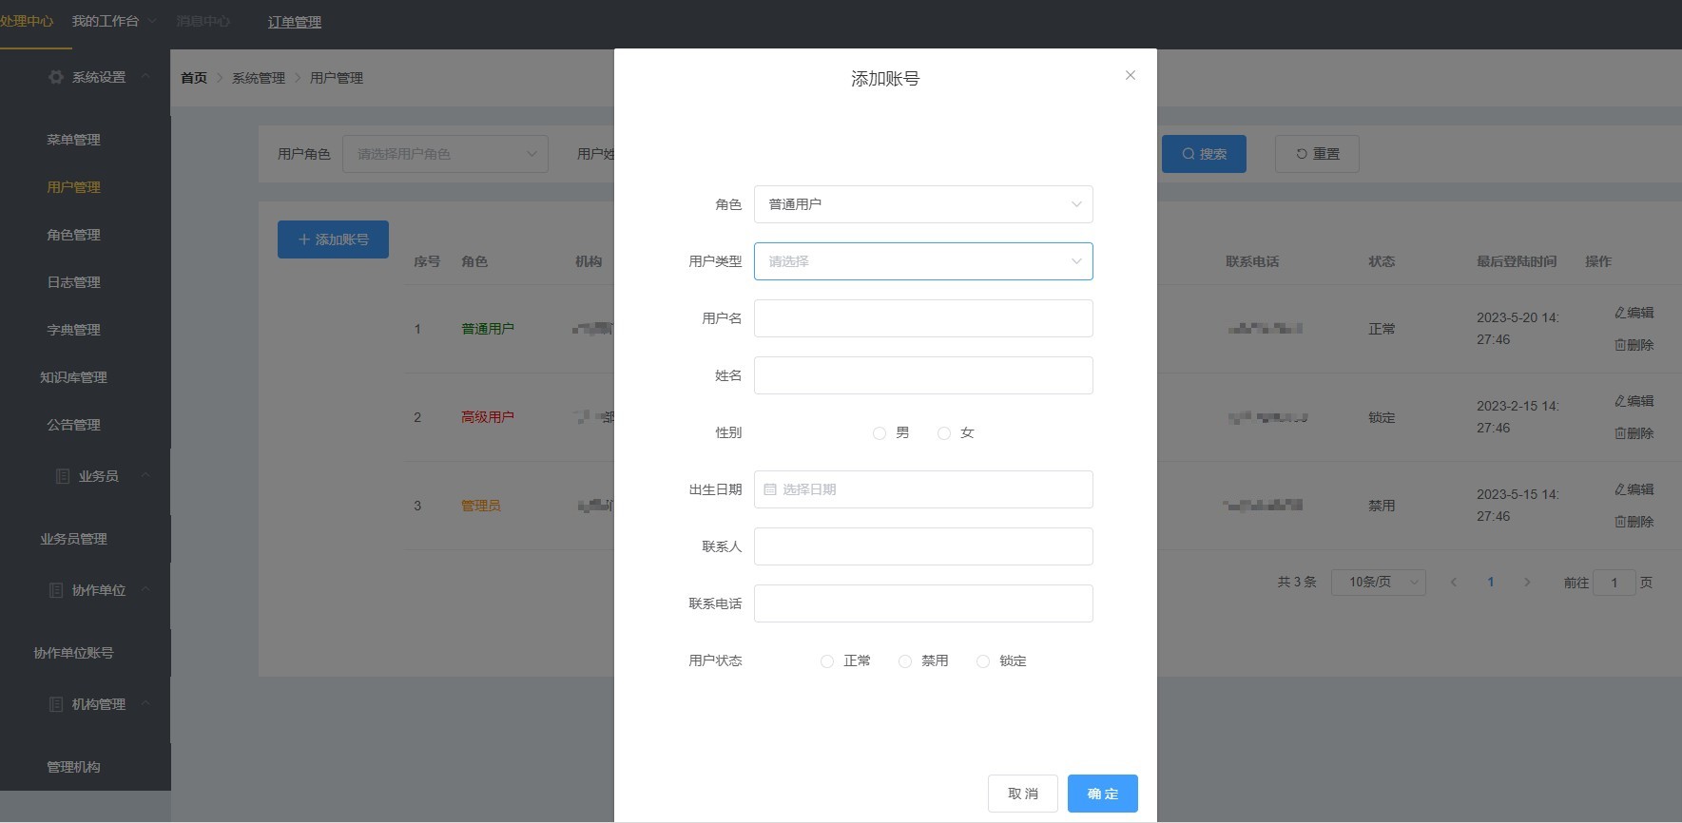Open the 10条/页 page size dropdown
The image size is (1682, 823).
pos(1379,582)
